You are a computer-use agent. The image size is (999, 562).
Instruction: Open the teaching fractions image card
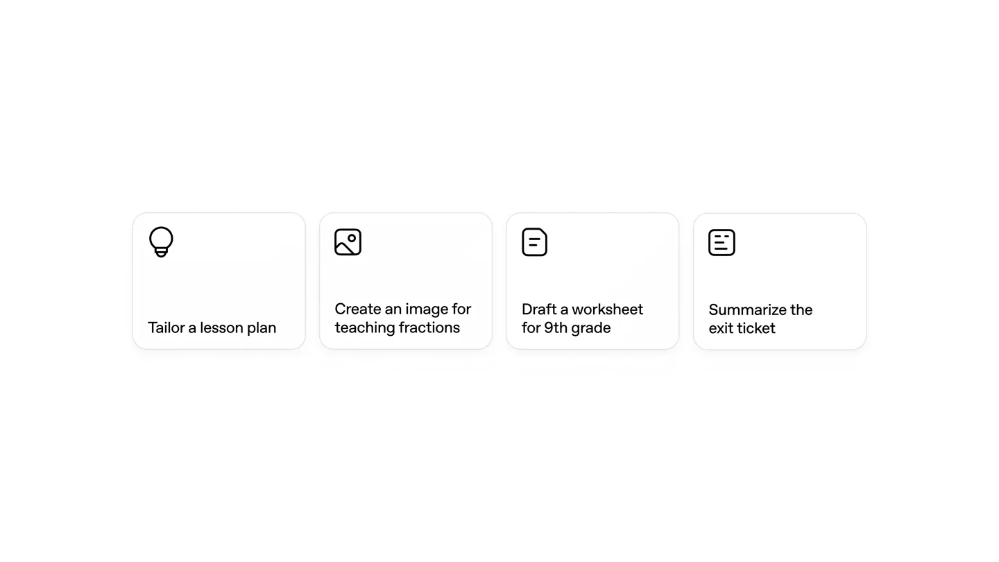406,281
